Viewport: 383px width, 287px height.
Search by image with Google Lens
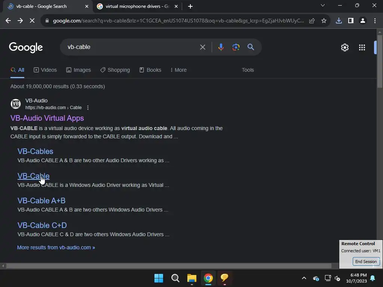click(x=236, y=47)
